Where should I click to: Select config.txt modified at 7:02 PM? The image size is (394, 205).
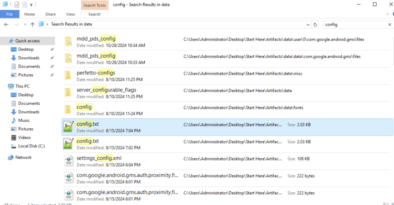pyautogui.click(x=88, y=141)
